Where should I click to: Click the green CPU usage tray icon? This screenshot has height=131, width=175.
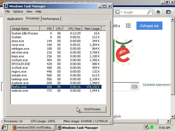click(x=152, y=127)
